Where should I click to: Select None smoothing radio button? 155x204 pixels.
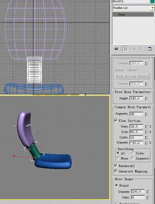[118, 158]
